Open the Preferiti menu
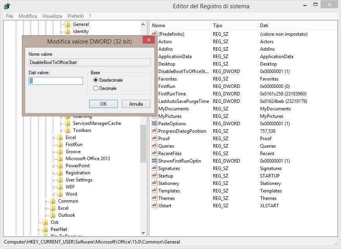The width and height of the screenshot is (341, 249). click(x=75, y=16)
